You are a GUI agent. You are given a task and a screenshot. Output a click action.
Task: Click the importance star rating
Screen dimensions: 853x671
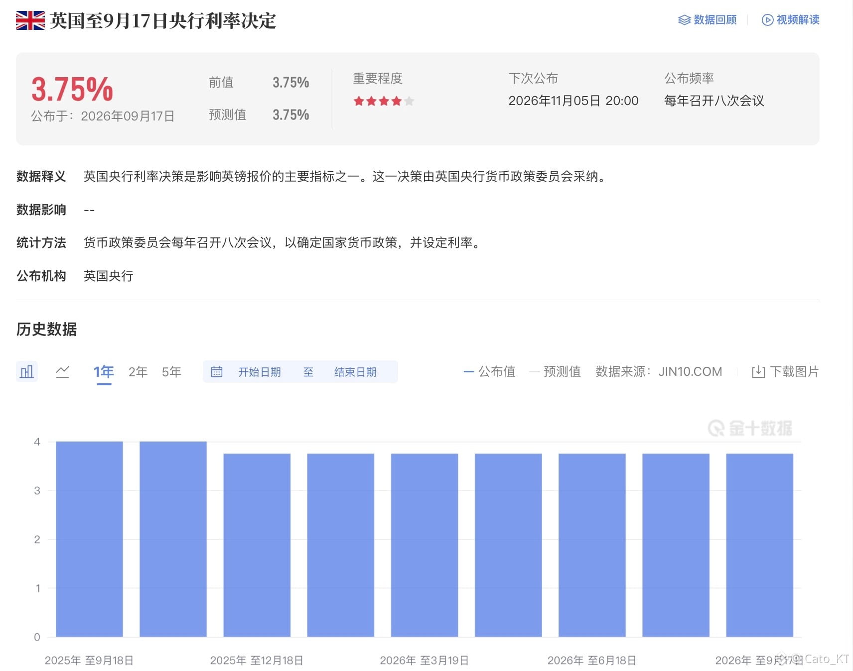[x=384, y=102]
